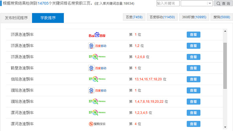Click the 14705 keyword count link

(x=43, y=3)
